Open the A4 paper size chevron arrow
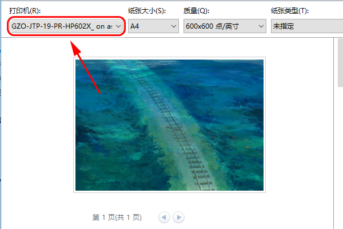Screen dimensions: 343x229 click(x=174, y=26)
